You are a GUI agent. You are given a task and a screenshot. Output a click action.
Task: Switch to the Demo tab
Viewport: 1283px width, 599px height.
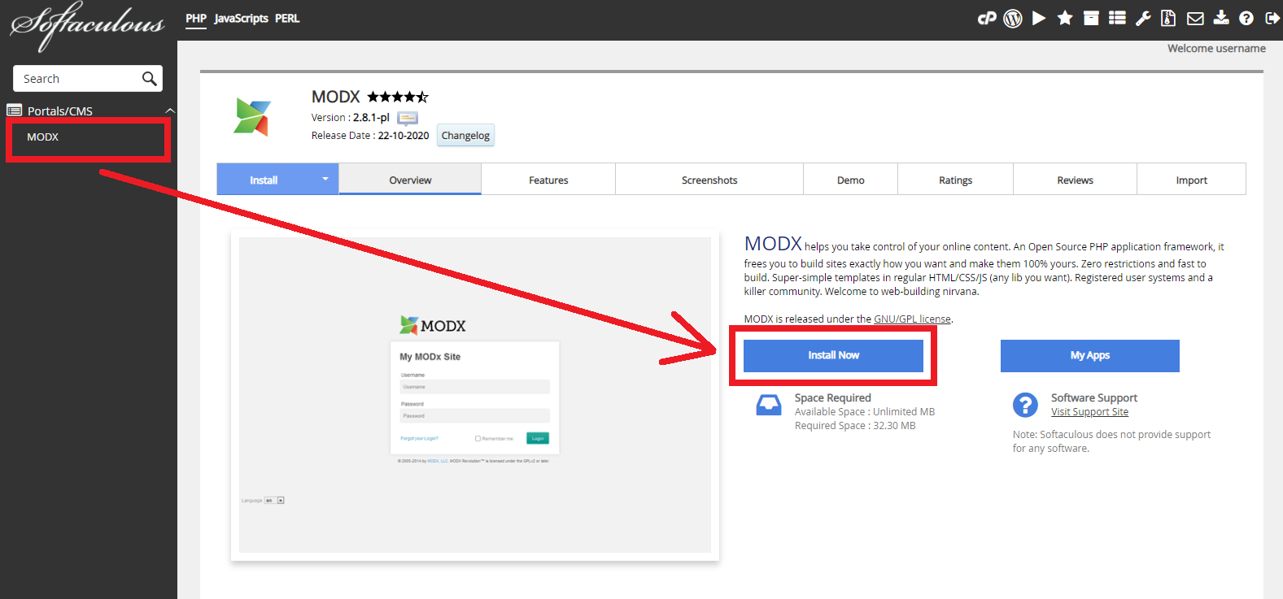click(851, 180)
